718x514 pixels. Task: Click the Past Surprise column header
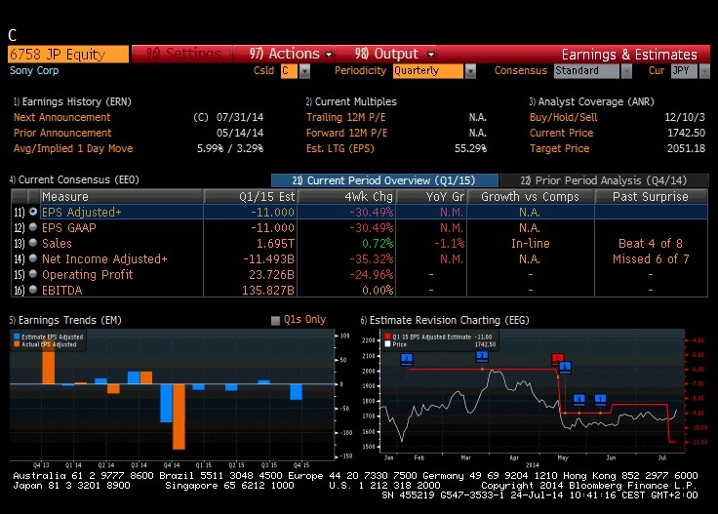click(x=651, y=196)
